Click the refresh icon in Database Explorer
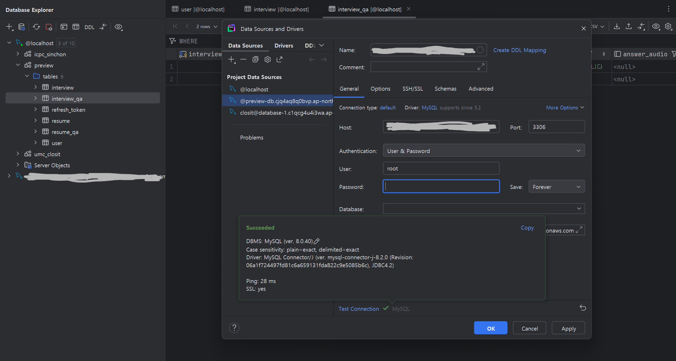676x361 pixels. 36,27
